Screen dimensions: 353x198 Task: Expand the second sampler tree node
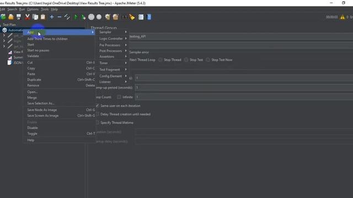pyautogui.click(x=4, y=41)
